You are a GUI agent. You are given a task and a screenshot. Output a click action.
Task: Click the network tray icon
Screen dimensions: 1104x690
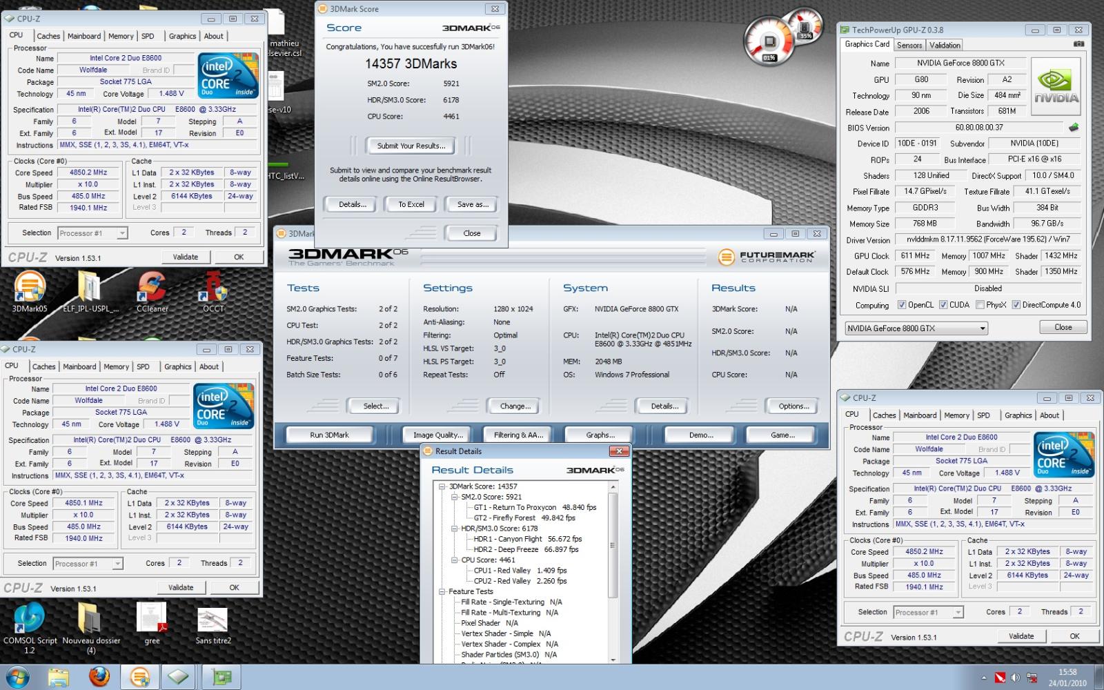tap(1032, 678)
